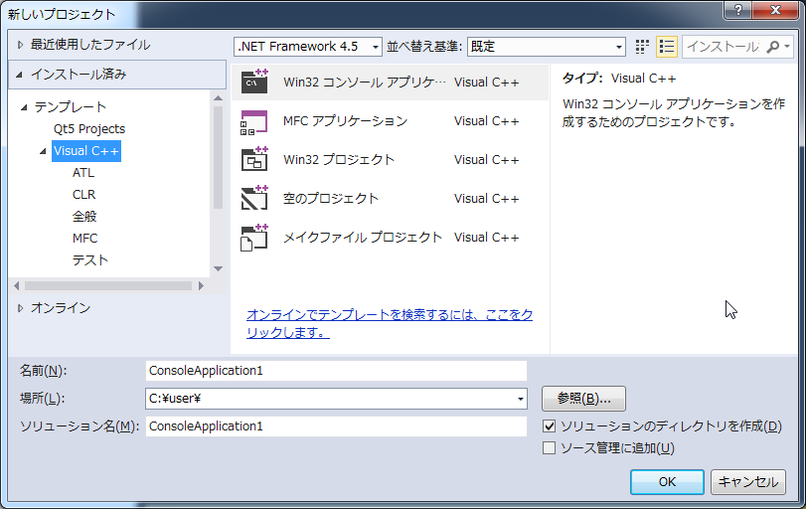Collapse the Visual C++ tree node arrow
806x509 pixels.
coord(43,151)
